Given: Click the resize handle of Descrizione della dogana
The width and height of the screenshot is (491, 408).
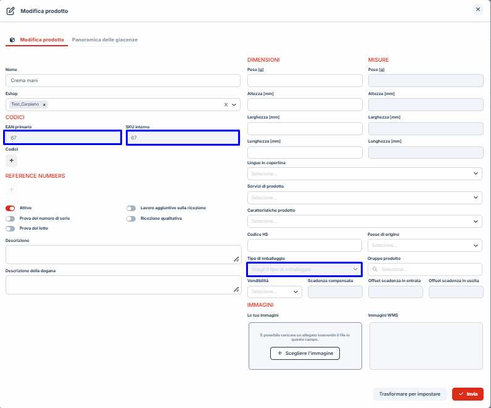Looking at the screenshot, I should (236, 289).
